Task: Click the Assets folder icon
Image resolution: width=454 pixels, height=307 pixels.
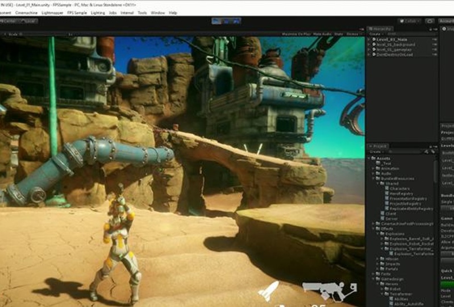Action: pos(373,159)
